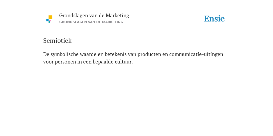Click the first line of the definition text

(x=133, y=54)
